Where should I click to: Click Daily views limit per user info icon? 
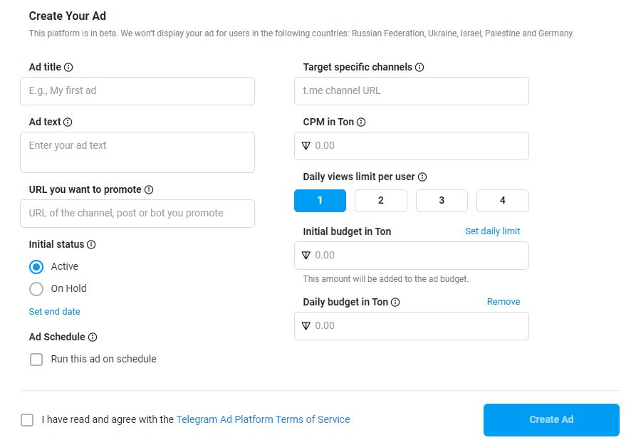click(x=422, y=177)
